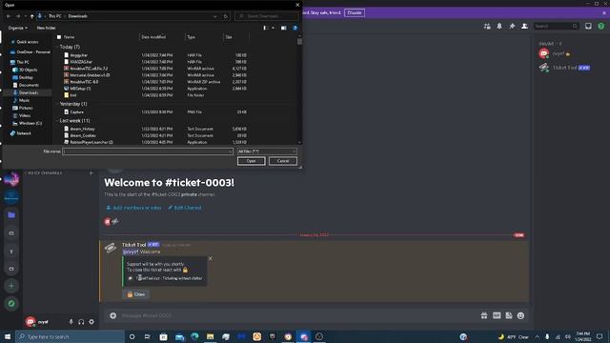Click the Edit Channel link
610x343 pixels.
(x=184, y=208)
